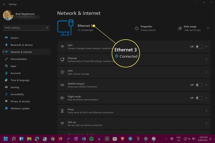The image size is (215, 143).
Task: Go to Windows Update in sidebar
Action: [x=20, y=108]
